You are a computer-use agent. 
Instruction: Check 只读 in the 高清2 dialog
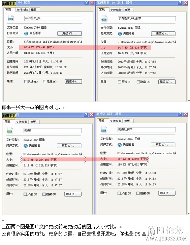25,194
